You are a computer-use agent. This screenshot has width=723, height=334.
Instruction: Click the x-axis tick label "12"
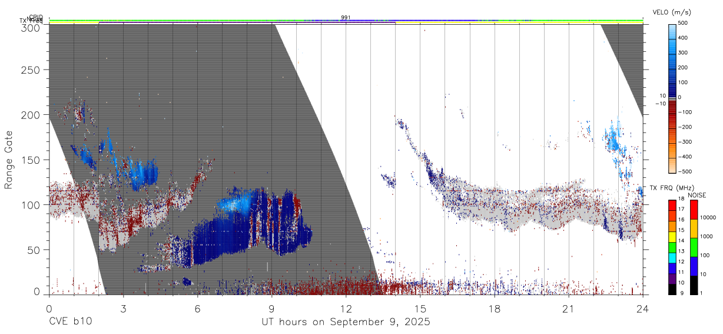346,309
